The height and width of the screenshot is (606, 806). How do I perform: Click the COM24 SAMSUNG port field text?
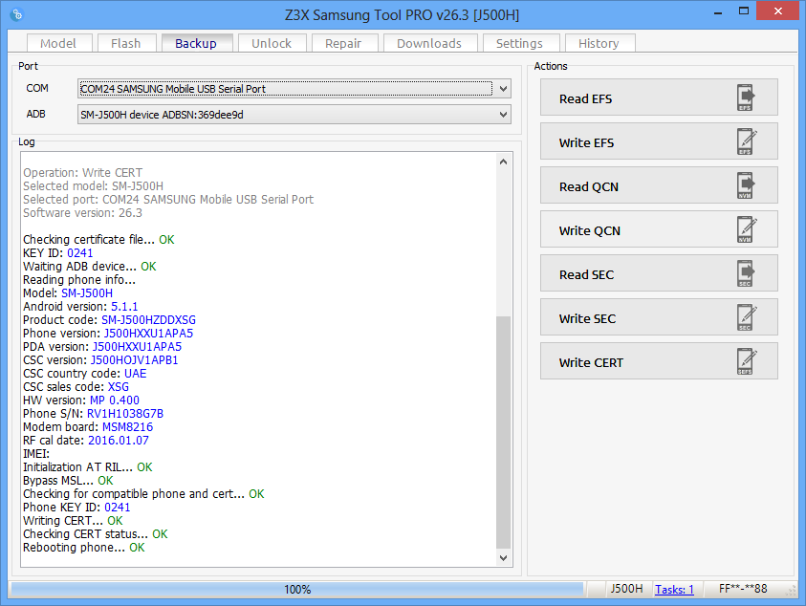pos(173,89)
